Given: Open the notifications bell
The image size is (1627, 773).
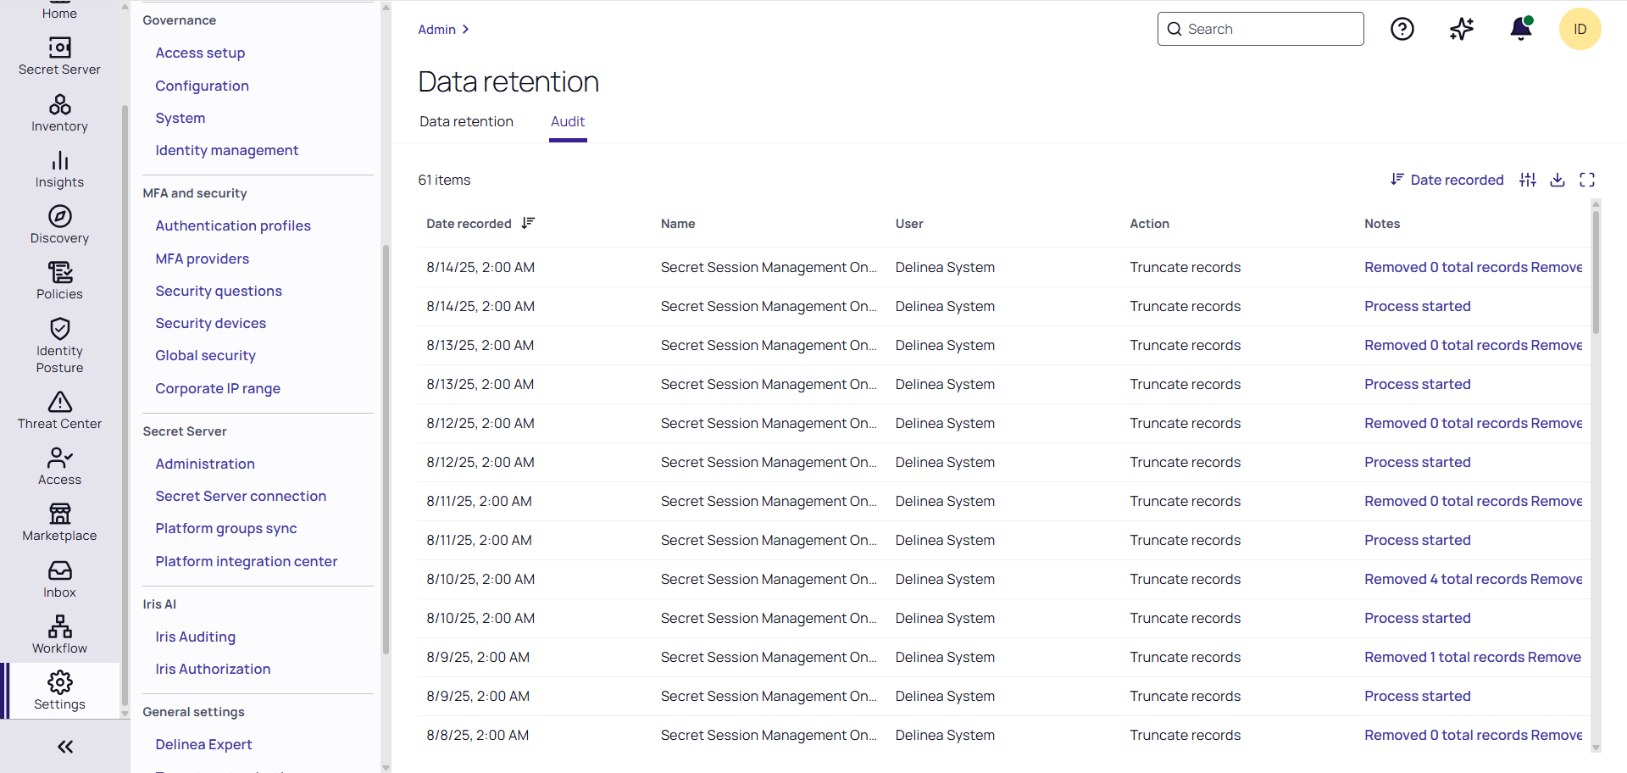Looking at the screenshot, I should pyautogui.click(x=1521, y=30).
